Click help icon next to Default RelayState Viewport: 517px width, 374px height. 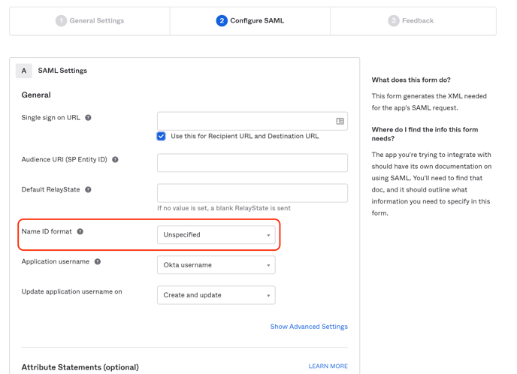[88, 190]
